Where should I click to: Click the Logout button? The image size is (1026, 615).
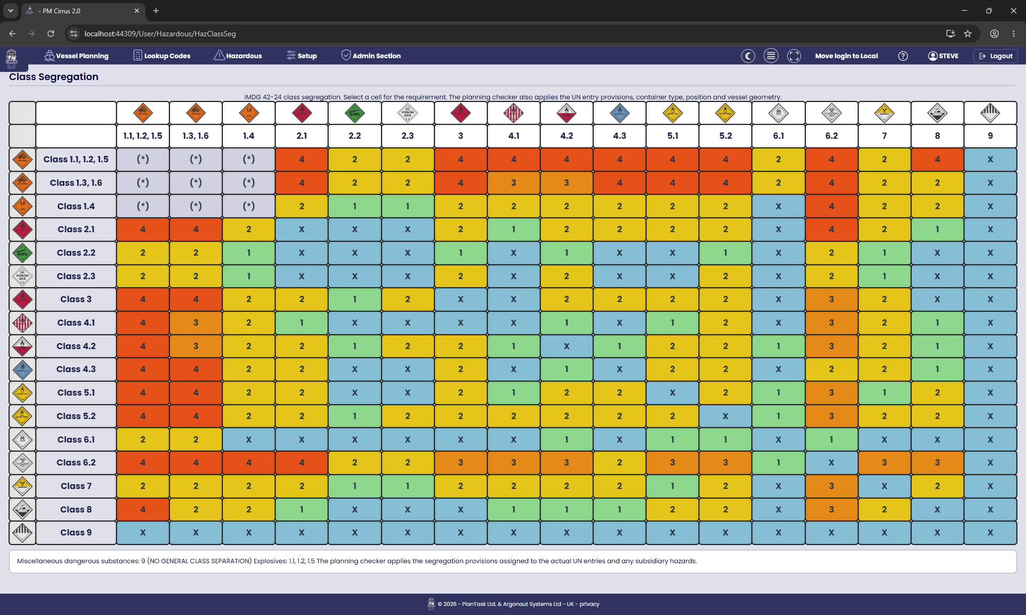click(996, 56)
